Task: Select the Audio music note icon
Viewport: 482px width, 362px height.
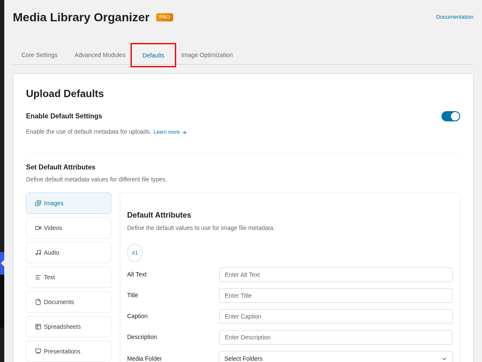Action: 38,253
